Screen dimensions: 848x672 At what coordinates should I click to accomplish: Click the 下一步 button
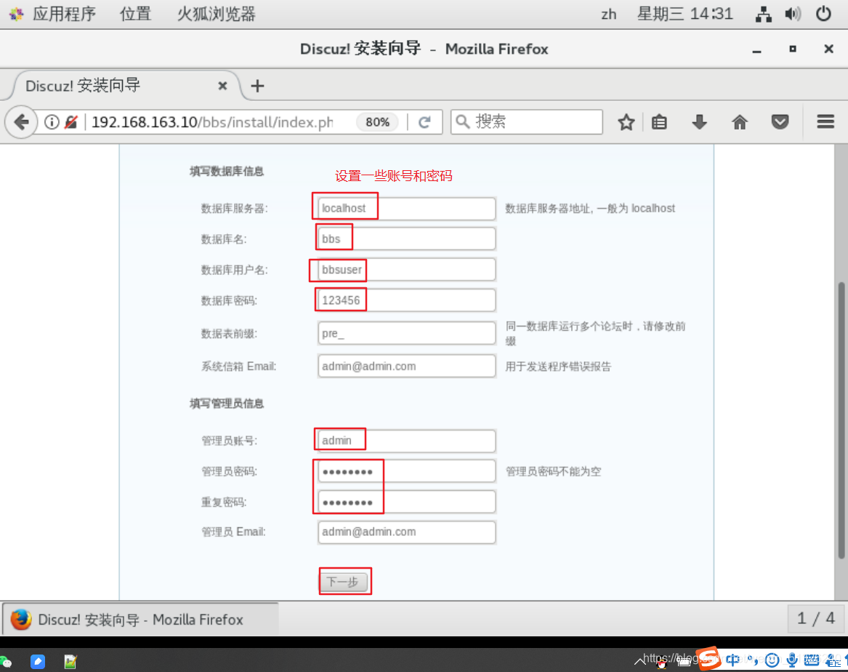point(344,582)
